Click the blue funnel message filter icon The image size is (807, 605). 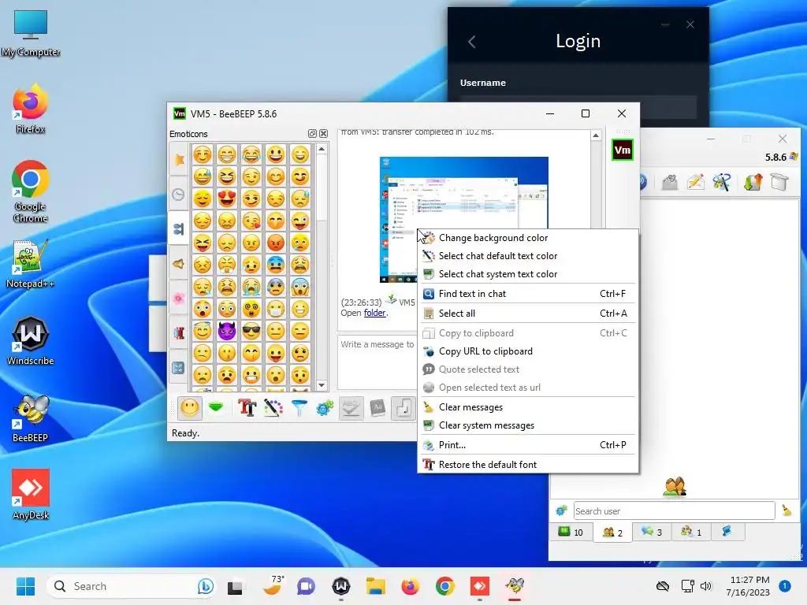click(299, 409)
